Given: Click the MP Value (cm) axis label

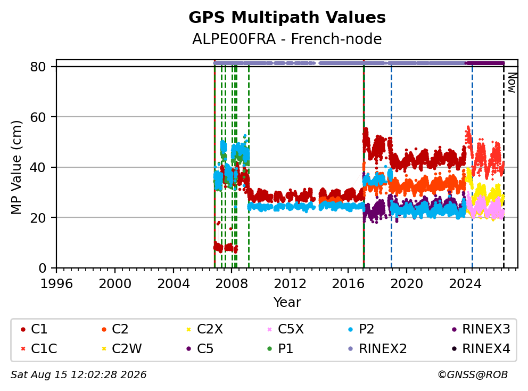Looking at the screenshot, I should (x=16, y=167).
